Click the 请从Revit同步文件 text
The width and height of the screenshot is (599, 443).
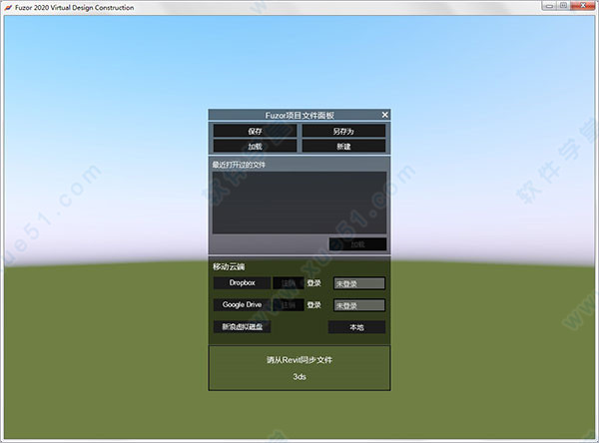[299, 360]
